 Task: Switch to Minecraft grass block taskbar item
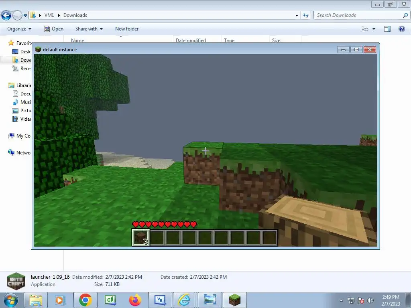tap(234, 300)
